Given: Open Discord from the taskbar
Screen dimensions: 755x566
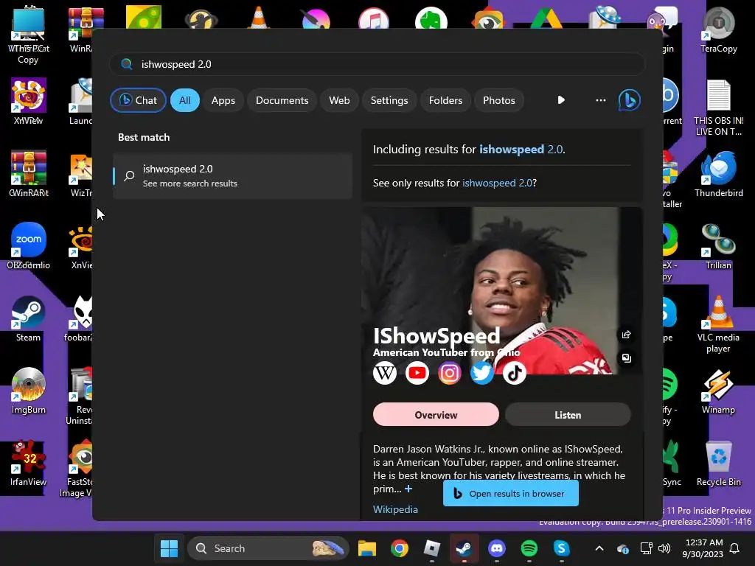Looking at the screenshot, I should pos(496,548).
